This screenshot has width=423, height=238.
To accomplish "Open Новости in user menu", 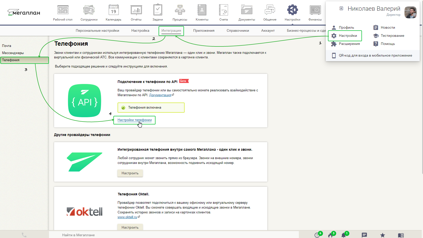I will pos(384,27).
